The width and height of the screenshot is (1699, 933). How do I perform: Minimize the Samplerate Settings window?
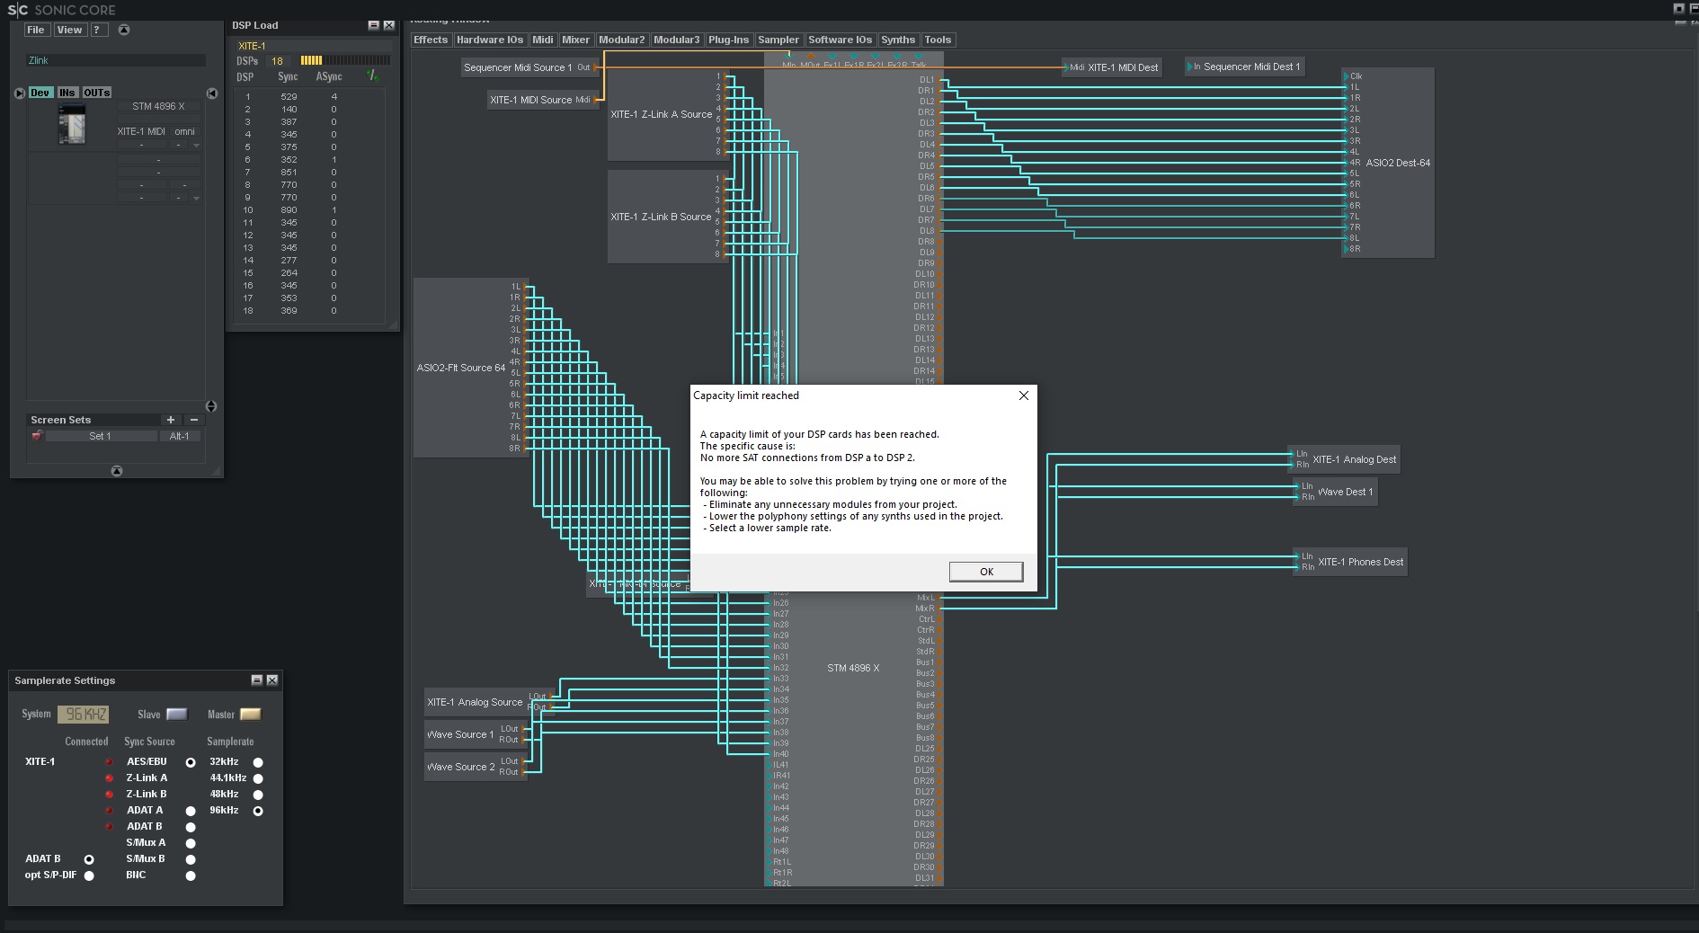pos(256,680)
